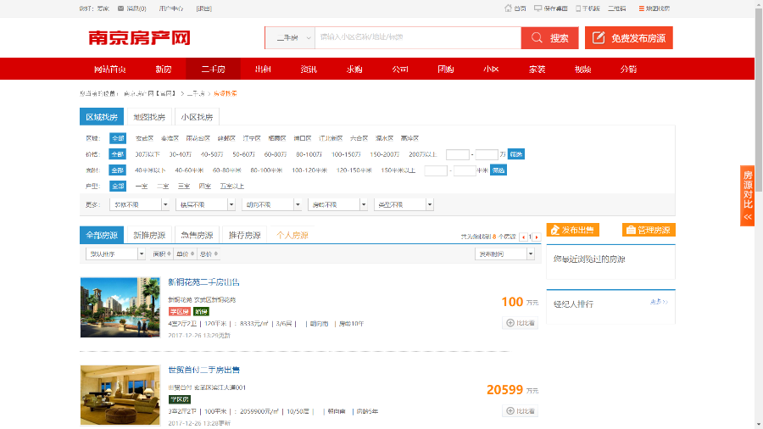The width and height of the screenshot is (763, 429).
Task: Switch to the 地图找房 tab
Action: 149,117
